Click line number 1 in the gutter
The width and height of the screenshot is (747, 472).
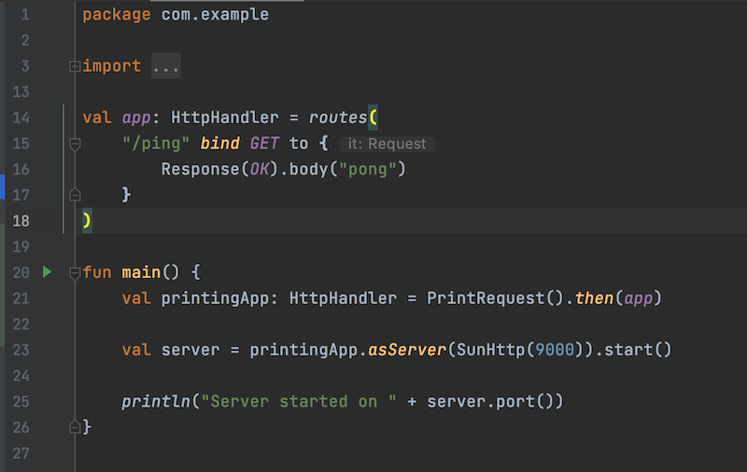point(25,15)
